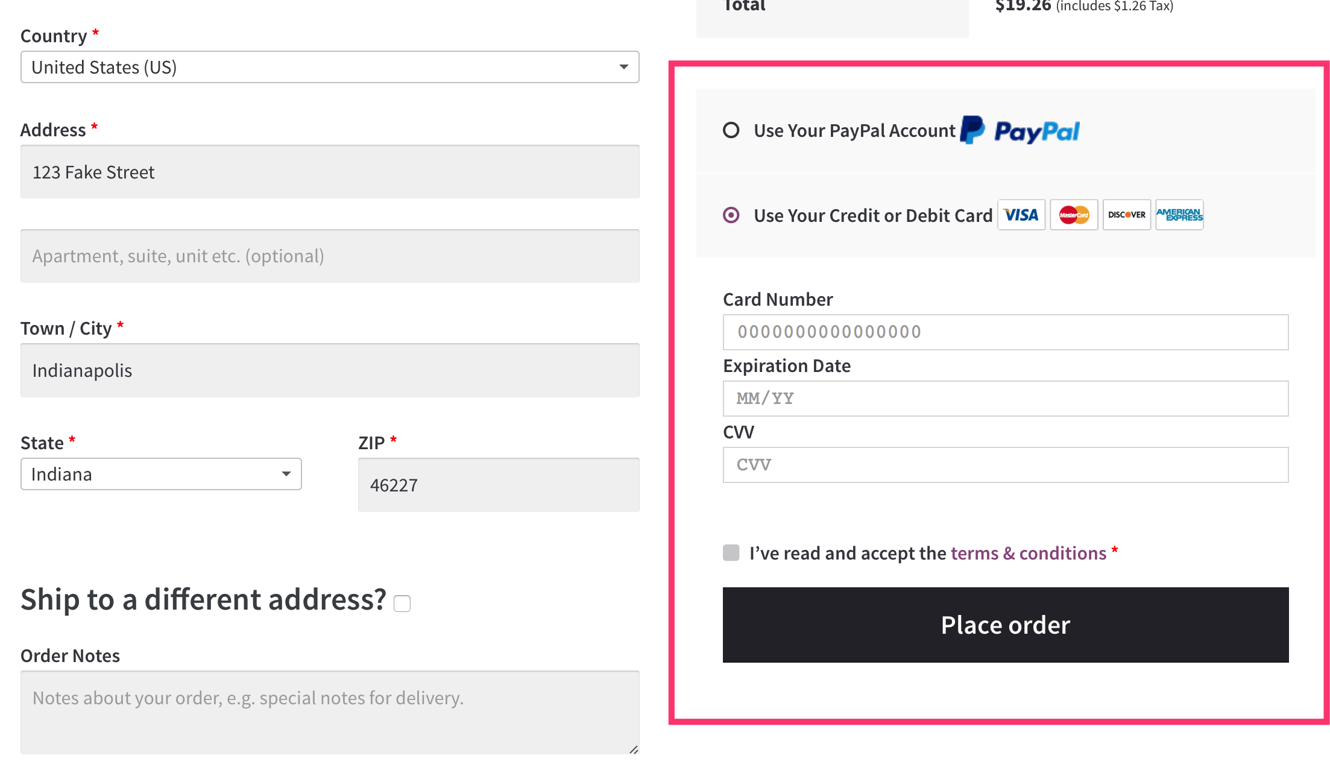Open the Country dropdown

pyautogui.click(x=330, y=67)
